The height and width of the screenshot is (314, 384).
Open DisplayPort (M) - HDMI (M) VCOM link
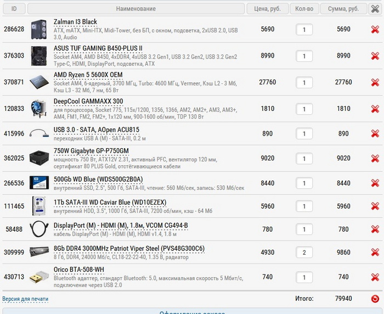click(x=121, y=226)
